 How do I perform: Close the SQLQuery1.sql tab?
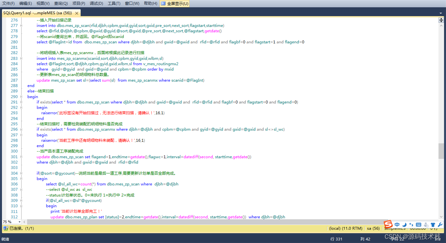pos(77,13)
